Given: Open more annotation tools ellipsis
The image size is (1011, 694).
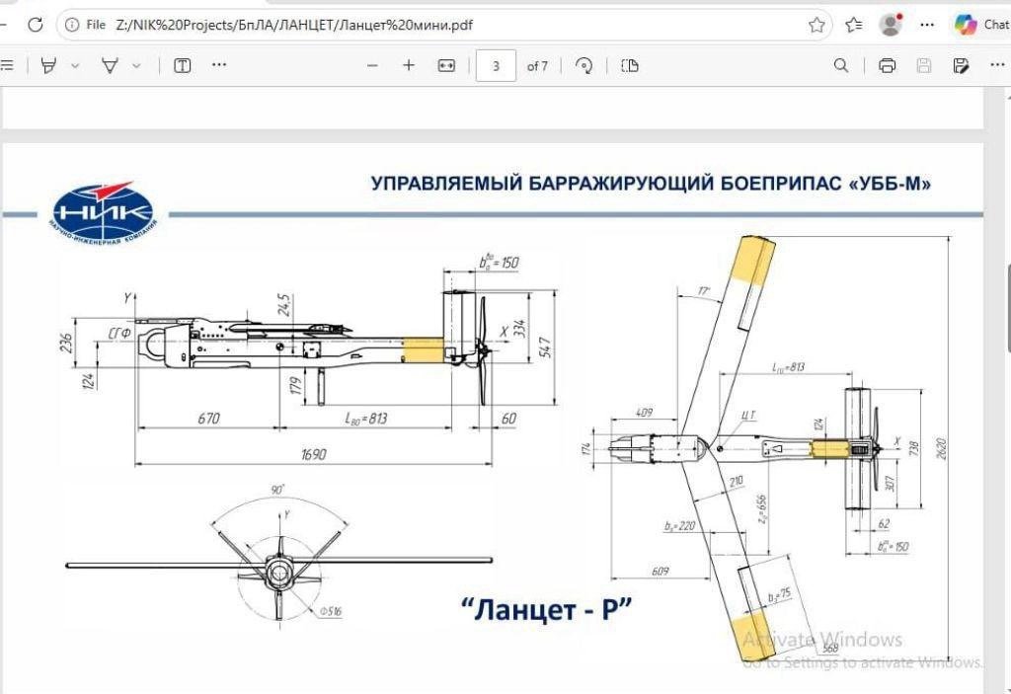Looking at the screenshot, I should (x=219, y=64).
